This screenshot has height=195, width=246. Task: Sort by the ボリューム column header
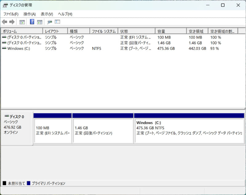pos(22,31)
